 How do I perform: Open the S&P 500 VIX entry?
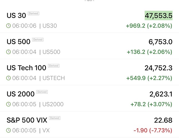pos(90,124)
